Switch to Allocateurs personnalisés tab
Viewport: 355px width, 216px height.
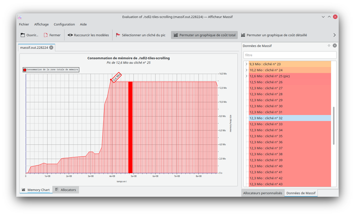point(262,193)
